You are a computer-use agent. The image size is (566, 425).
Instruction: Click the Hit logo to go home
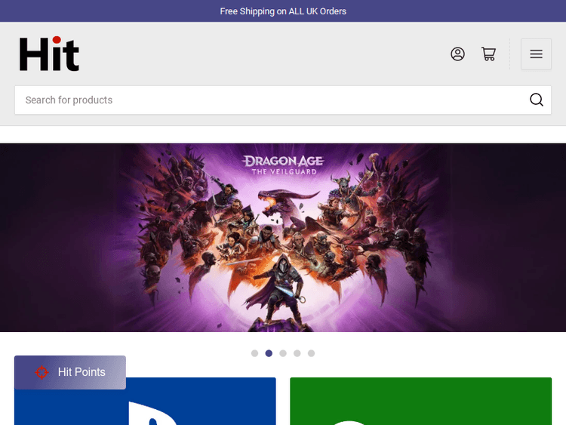[49, 54]
